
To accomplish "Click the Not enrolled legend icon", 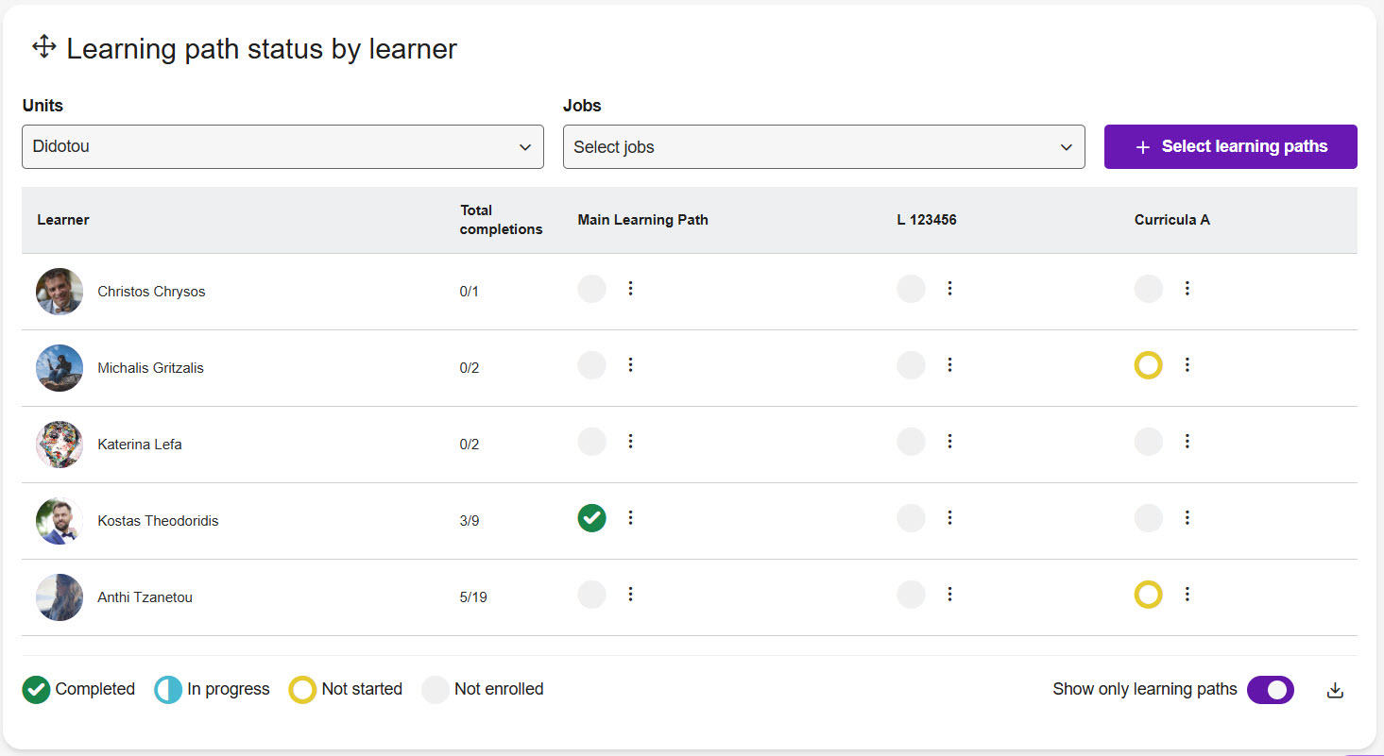I will pos(436,690).
